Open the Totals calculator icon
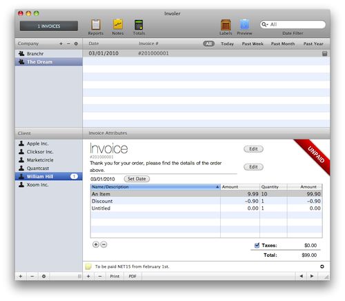This screenshot has height=301, width=345. 139,25
